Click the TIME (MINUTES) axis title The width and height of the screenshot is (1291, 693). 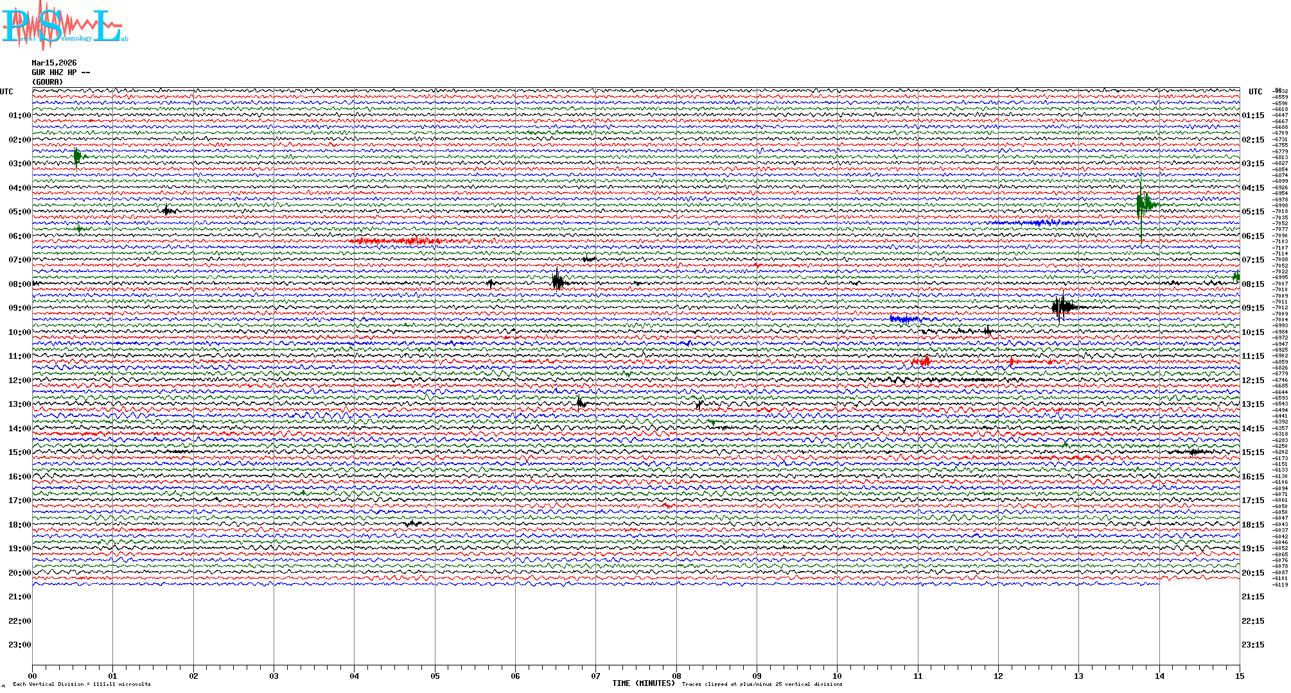point(644,683)
